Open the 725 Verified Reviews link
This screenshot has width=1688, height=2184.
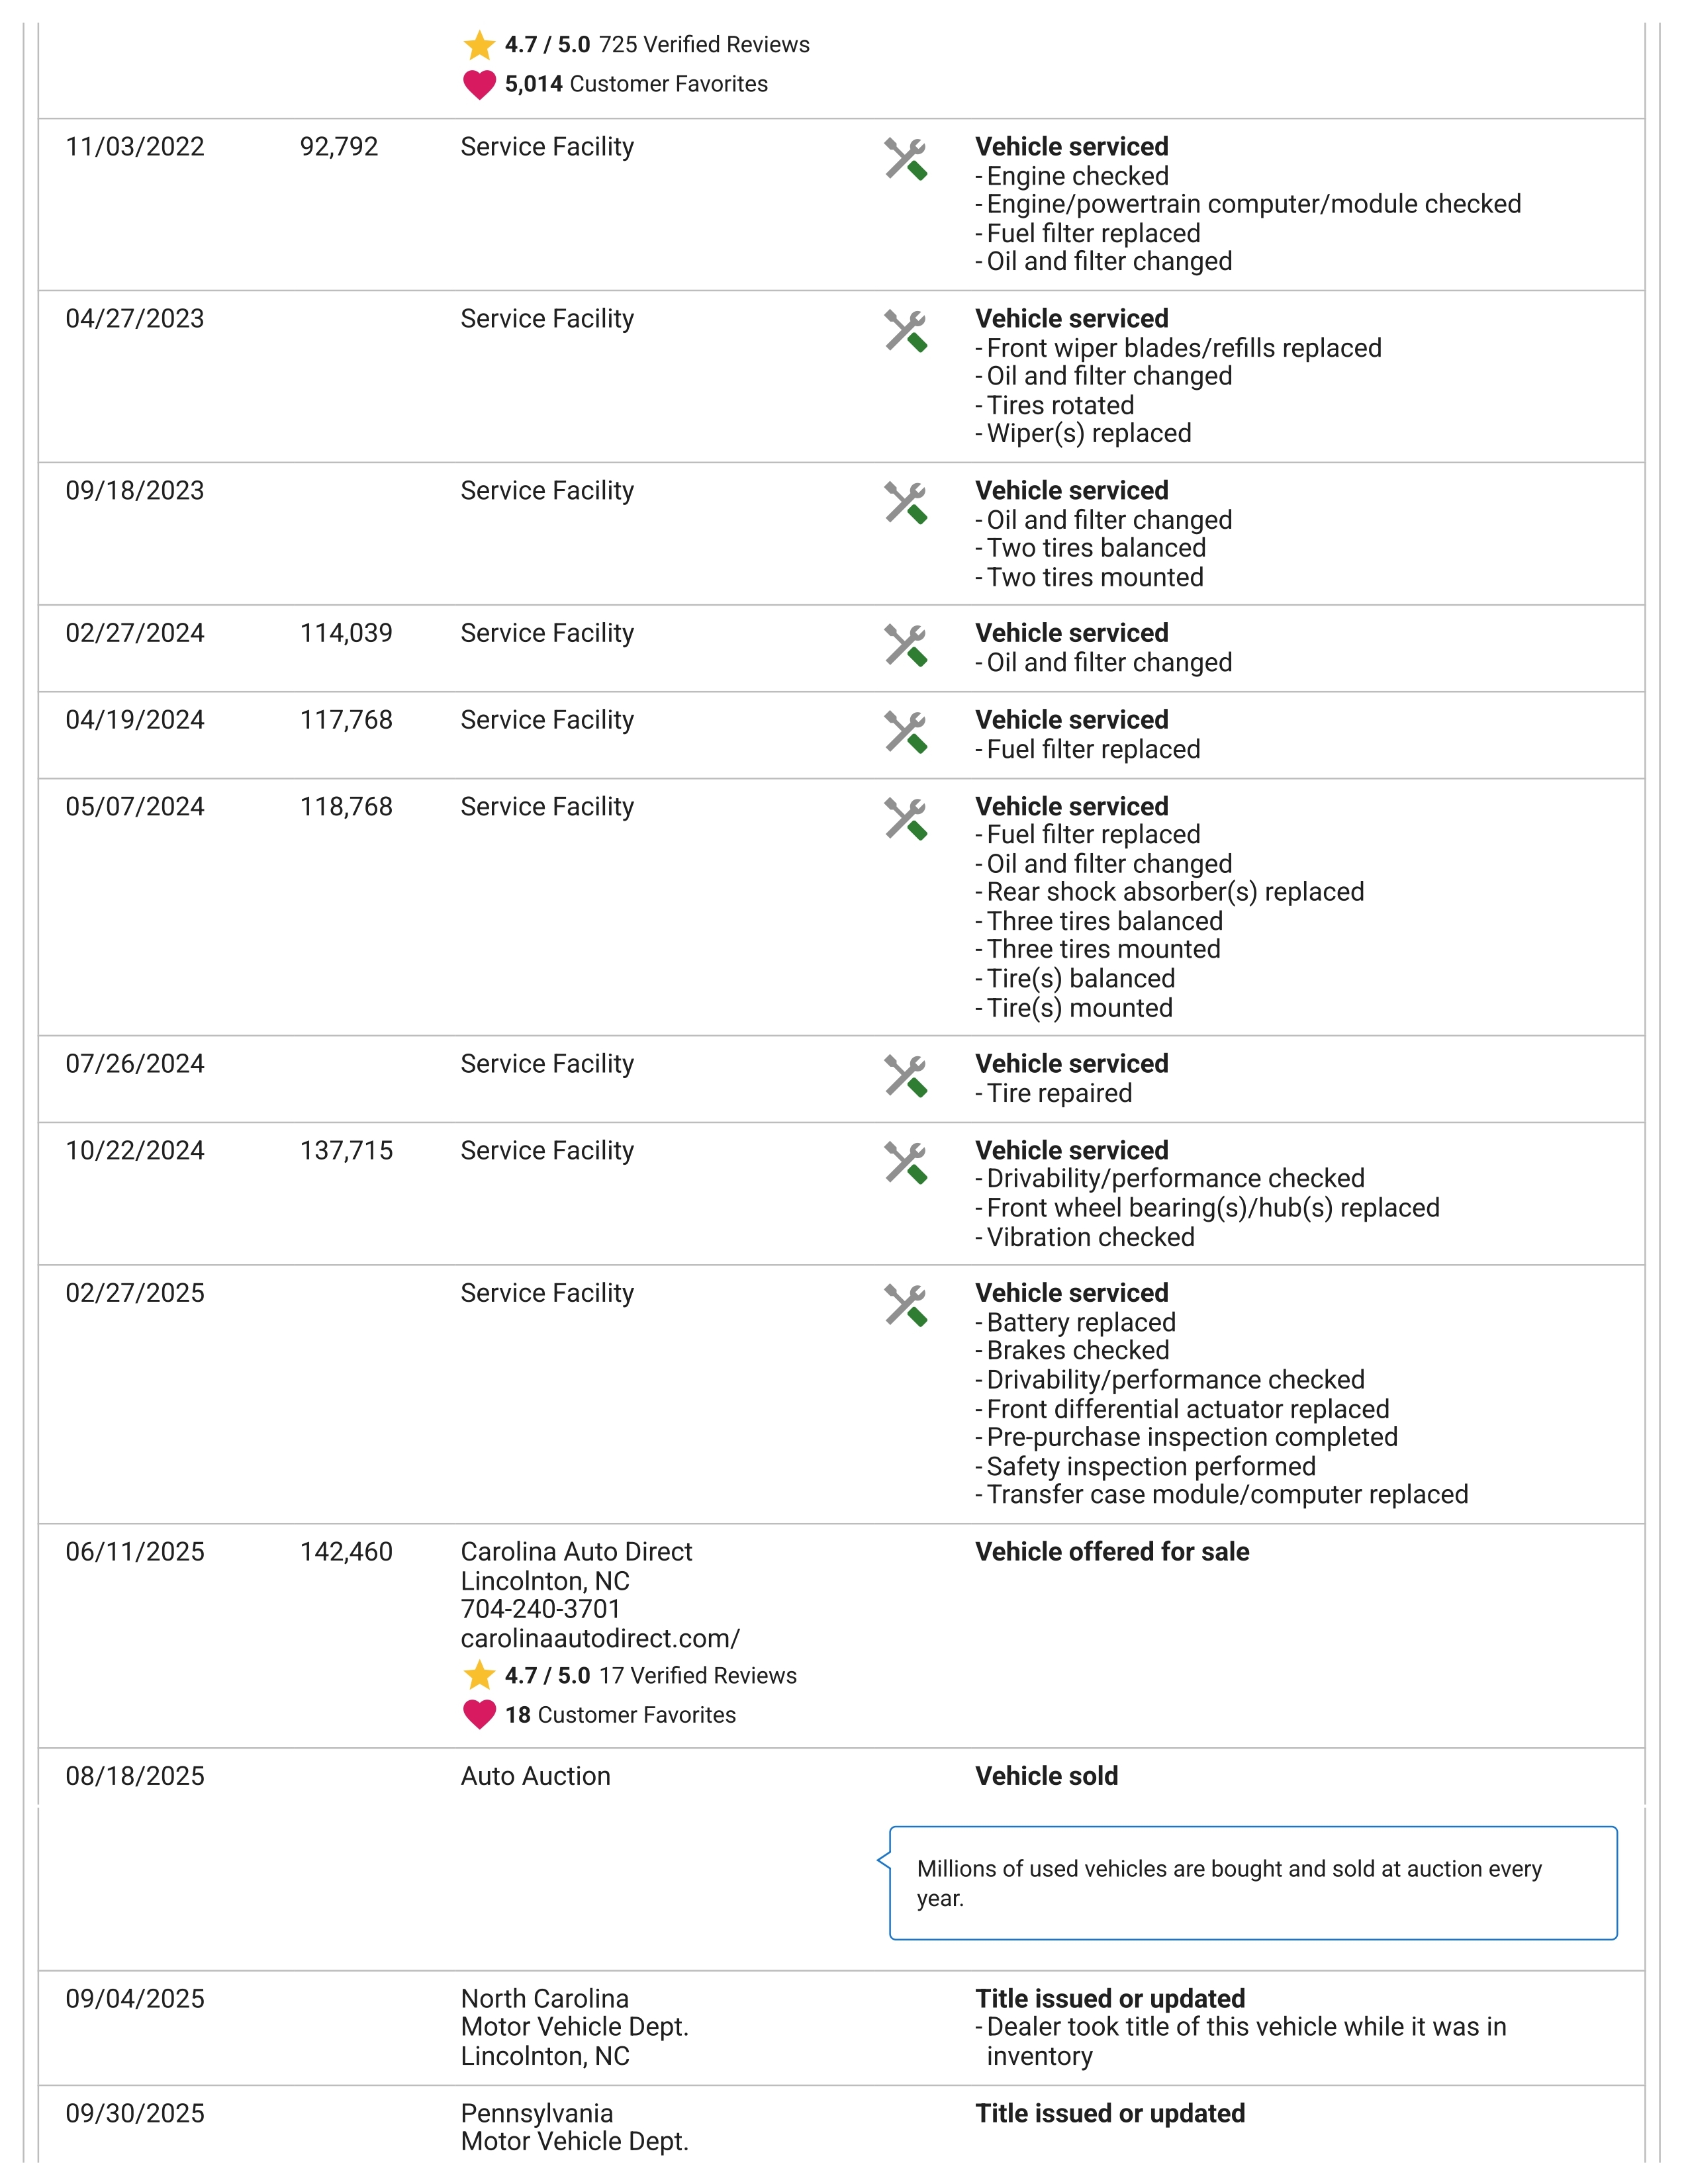click(704, 45)
